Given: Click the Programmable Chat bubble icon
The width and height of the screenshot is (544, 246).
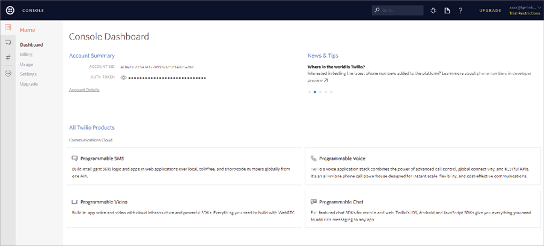Looking at the screenshot, I should point(314,202).
